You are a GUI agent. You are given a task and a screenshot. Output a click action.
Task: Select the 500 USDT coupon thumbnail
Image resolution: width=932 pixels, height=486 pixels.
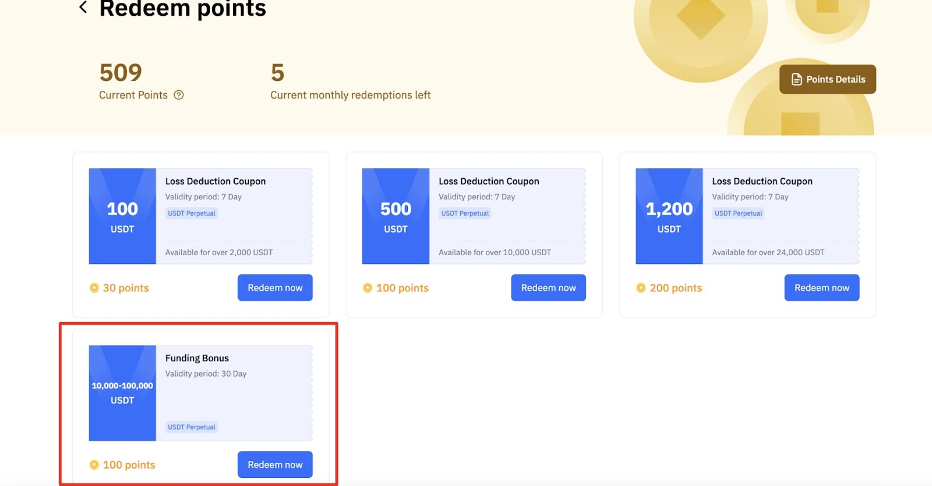396,216
